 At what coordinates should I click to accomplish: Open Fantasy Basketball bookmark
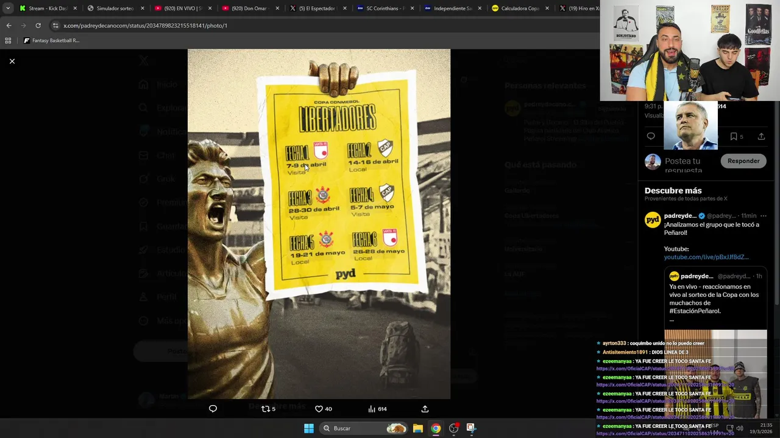click(x=51, y=41)
